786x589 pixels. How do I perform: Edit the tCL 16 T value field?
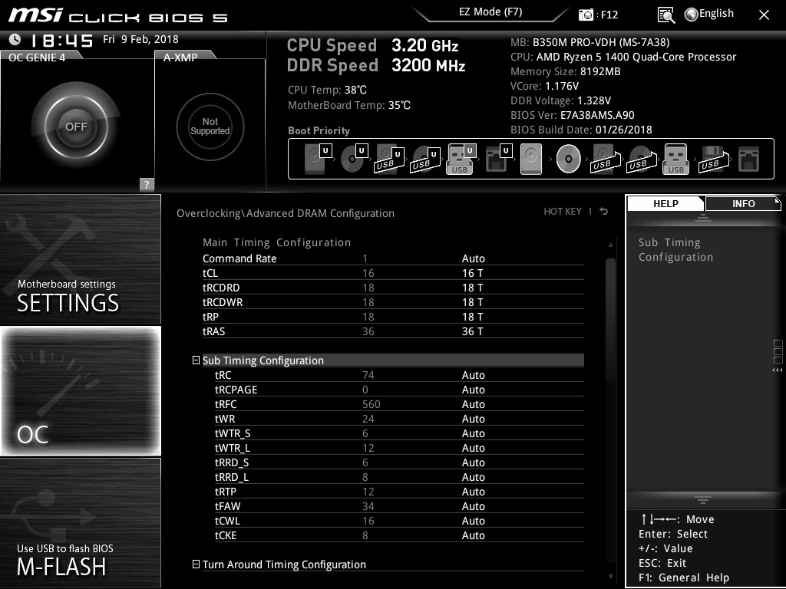point(472,273)
